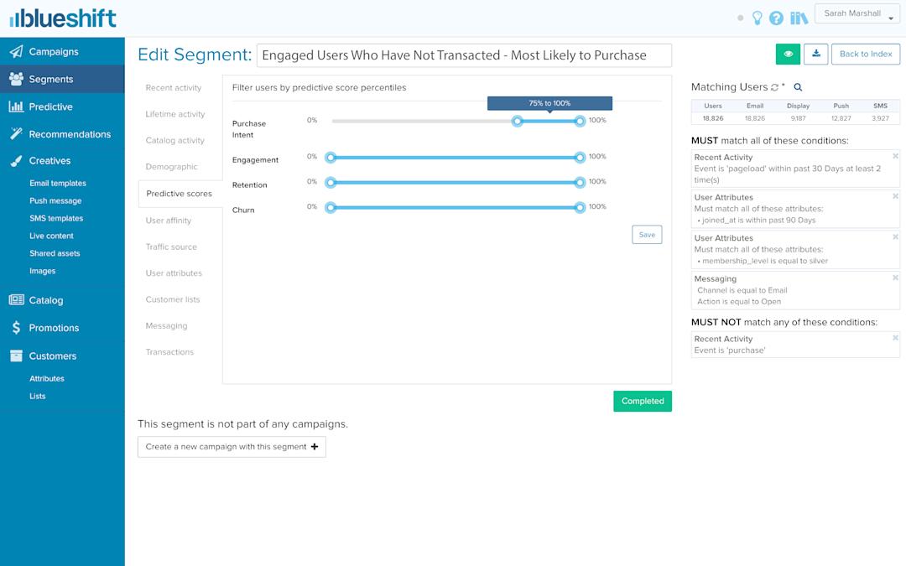Click the Customers archive box icon

point(16,356)
